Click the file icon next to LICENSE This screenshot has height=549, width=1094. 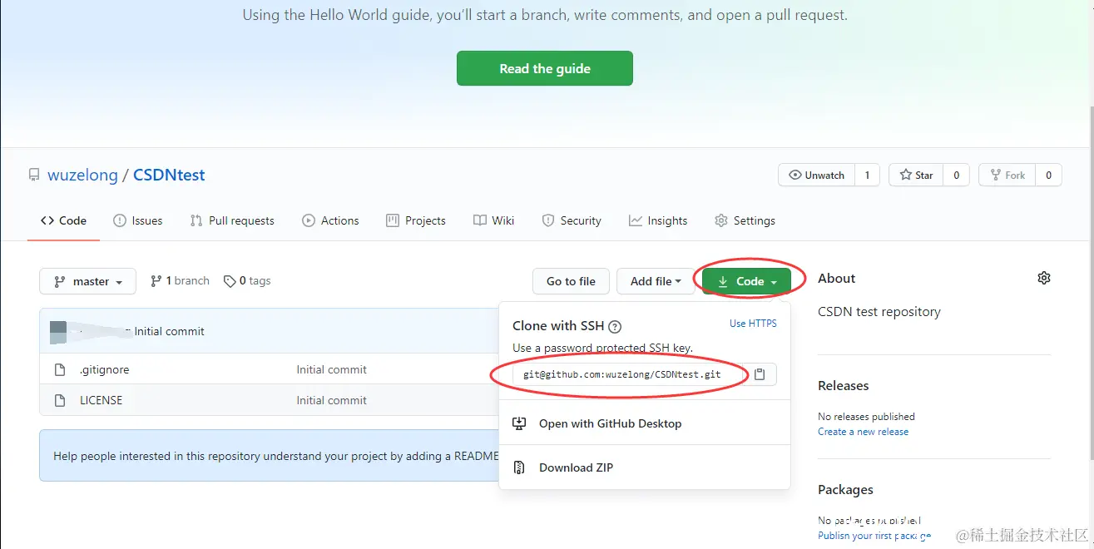coord(59,400)
